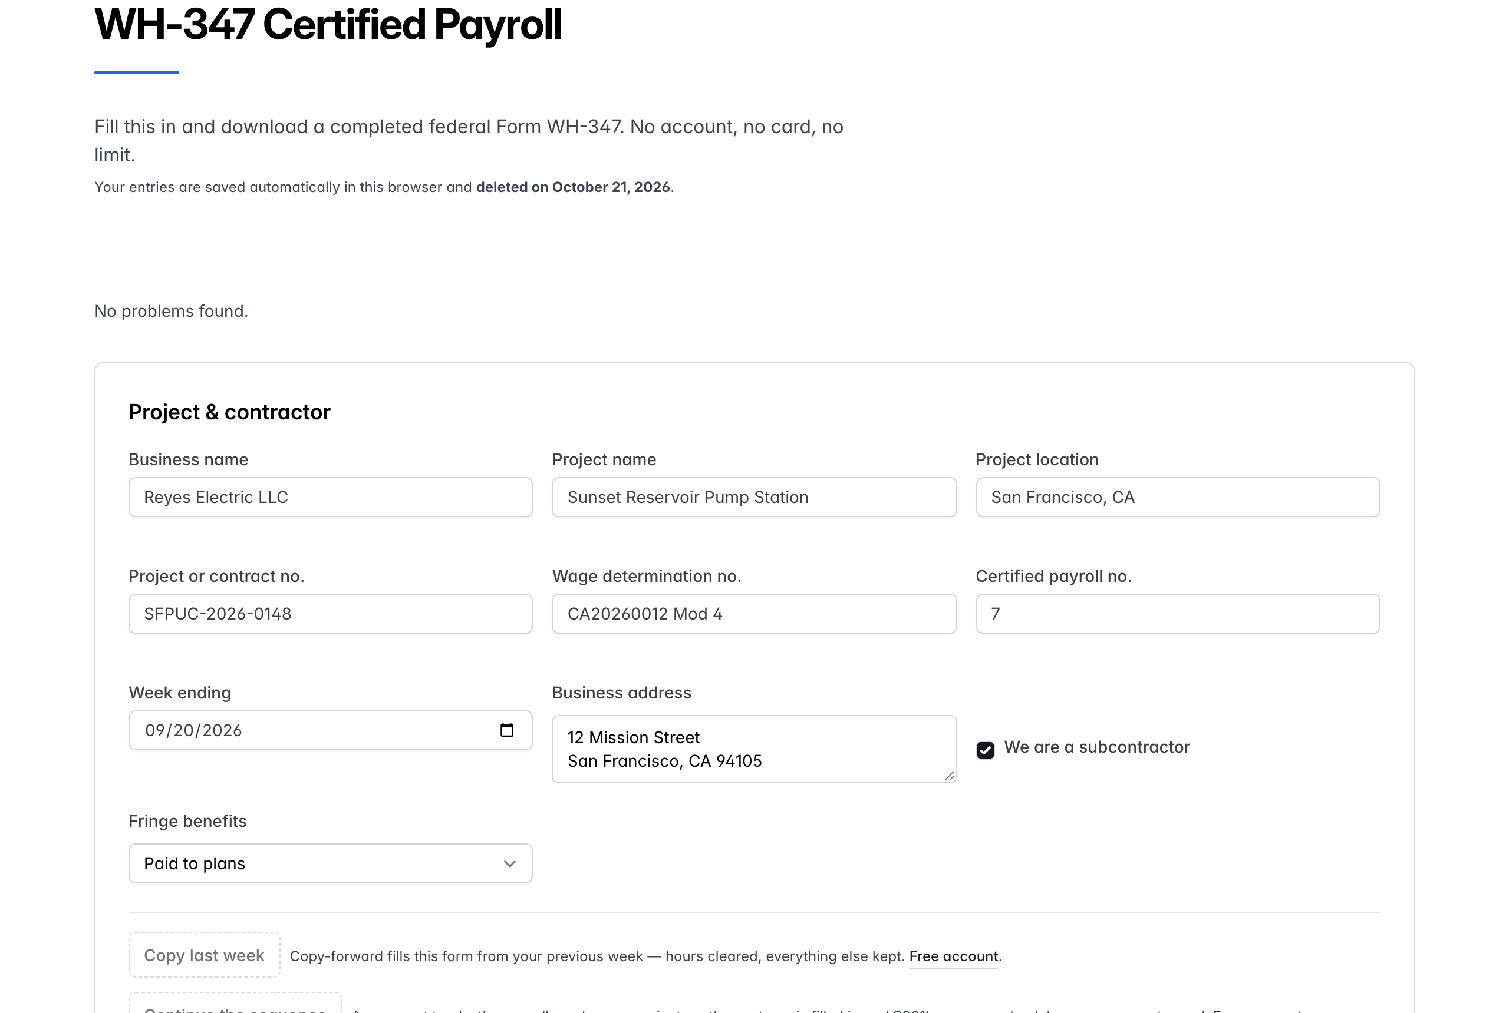This screenshot has width=1509, height=1013.
Task: Toggle the We are a subcontractor checkbox
Action: pyautogui.click(x=984, y=749)
